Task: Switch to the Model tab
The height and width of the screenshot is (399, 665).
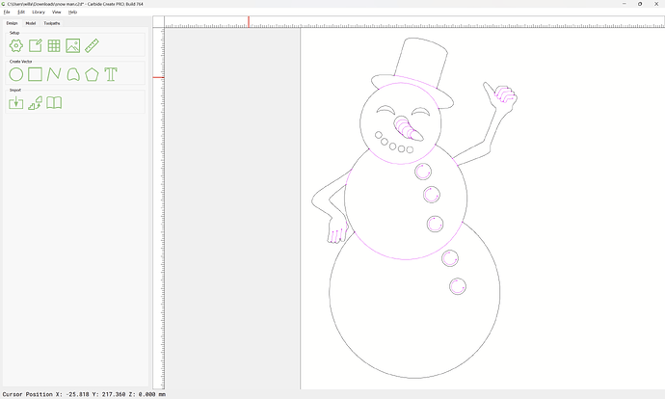Action: click(31, 23)
